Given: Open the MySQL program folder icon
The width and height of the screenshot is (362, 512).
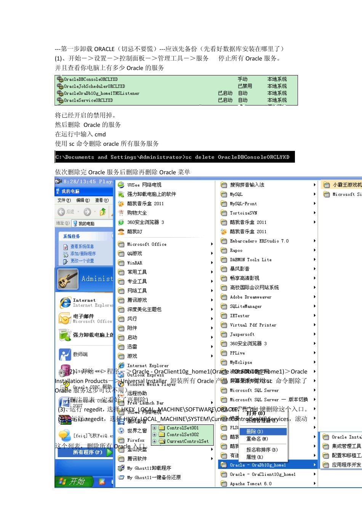Looking at the screenshot, I should tap(224, 194).
